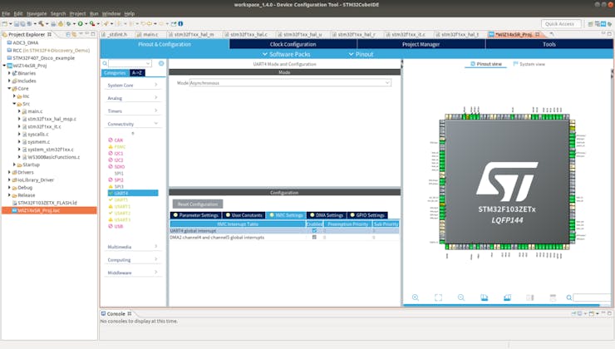This screenshot has height=349, width=615.
Task: Click the green Run toolbar icon
Action: 80,23
